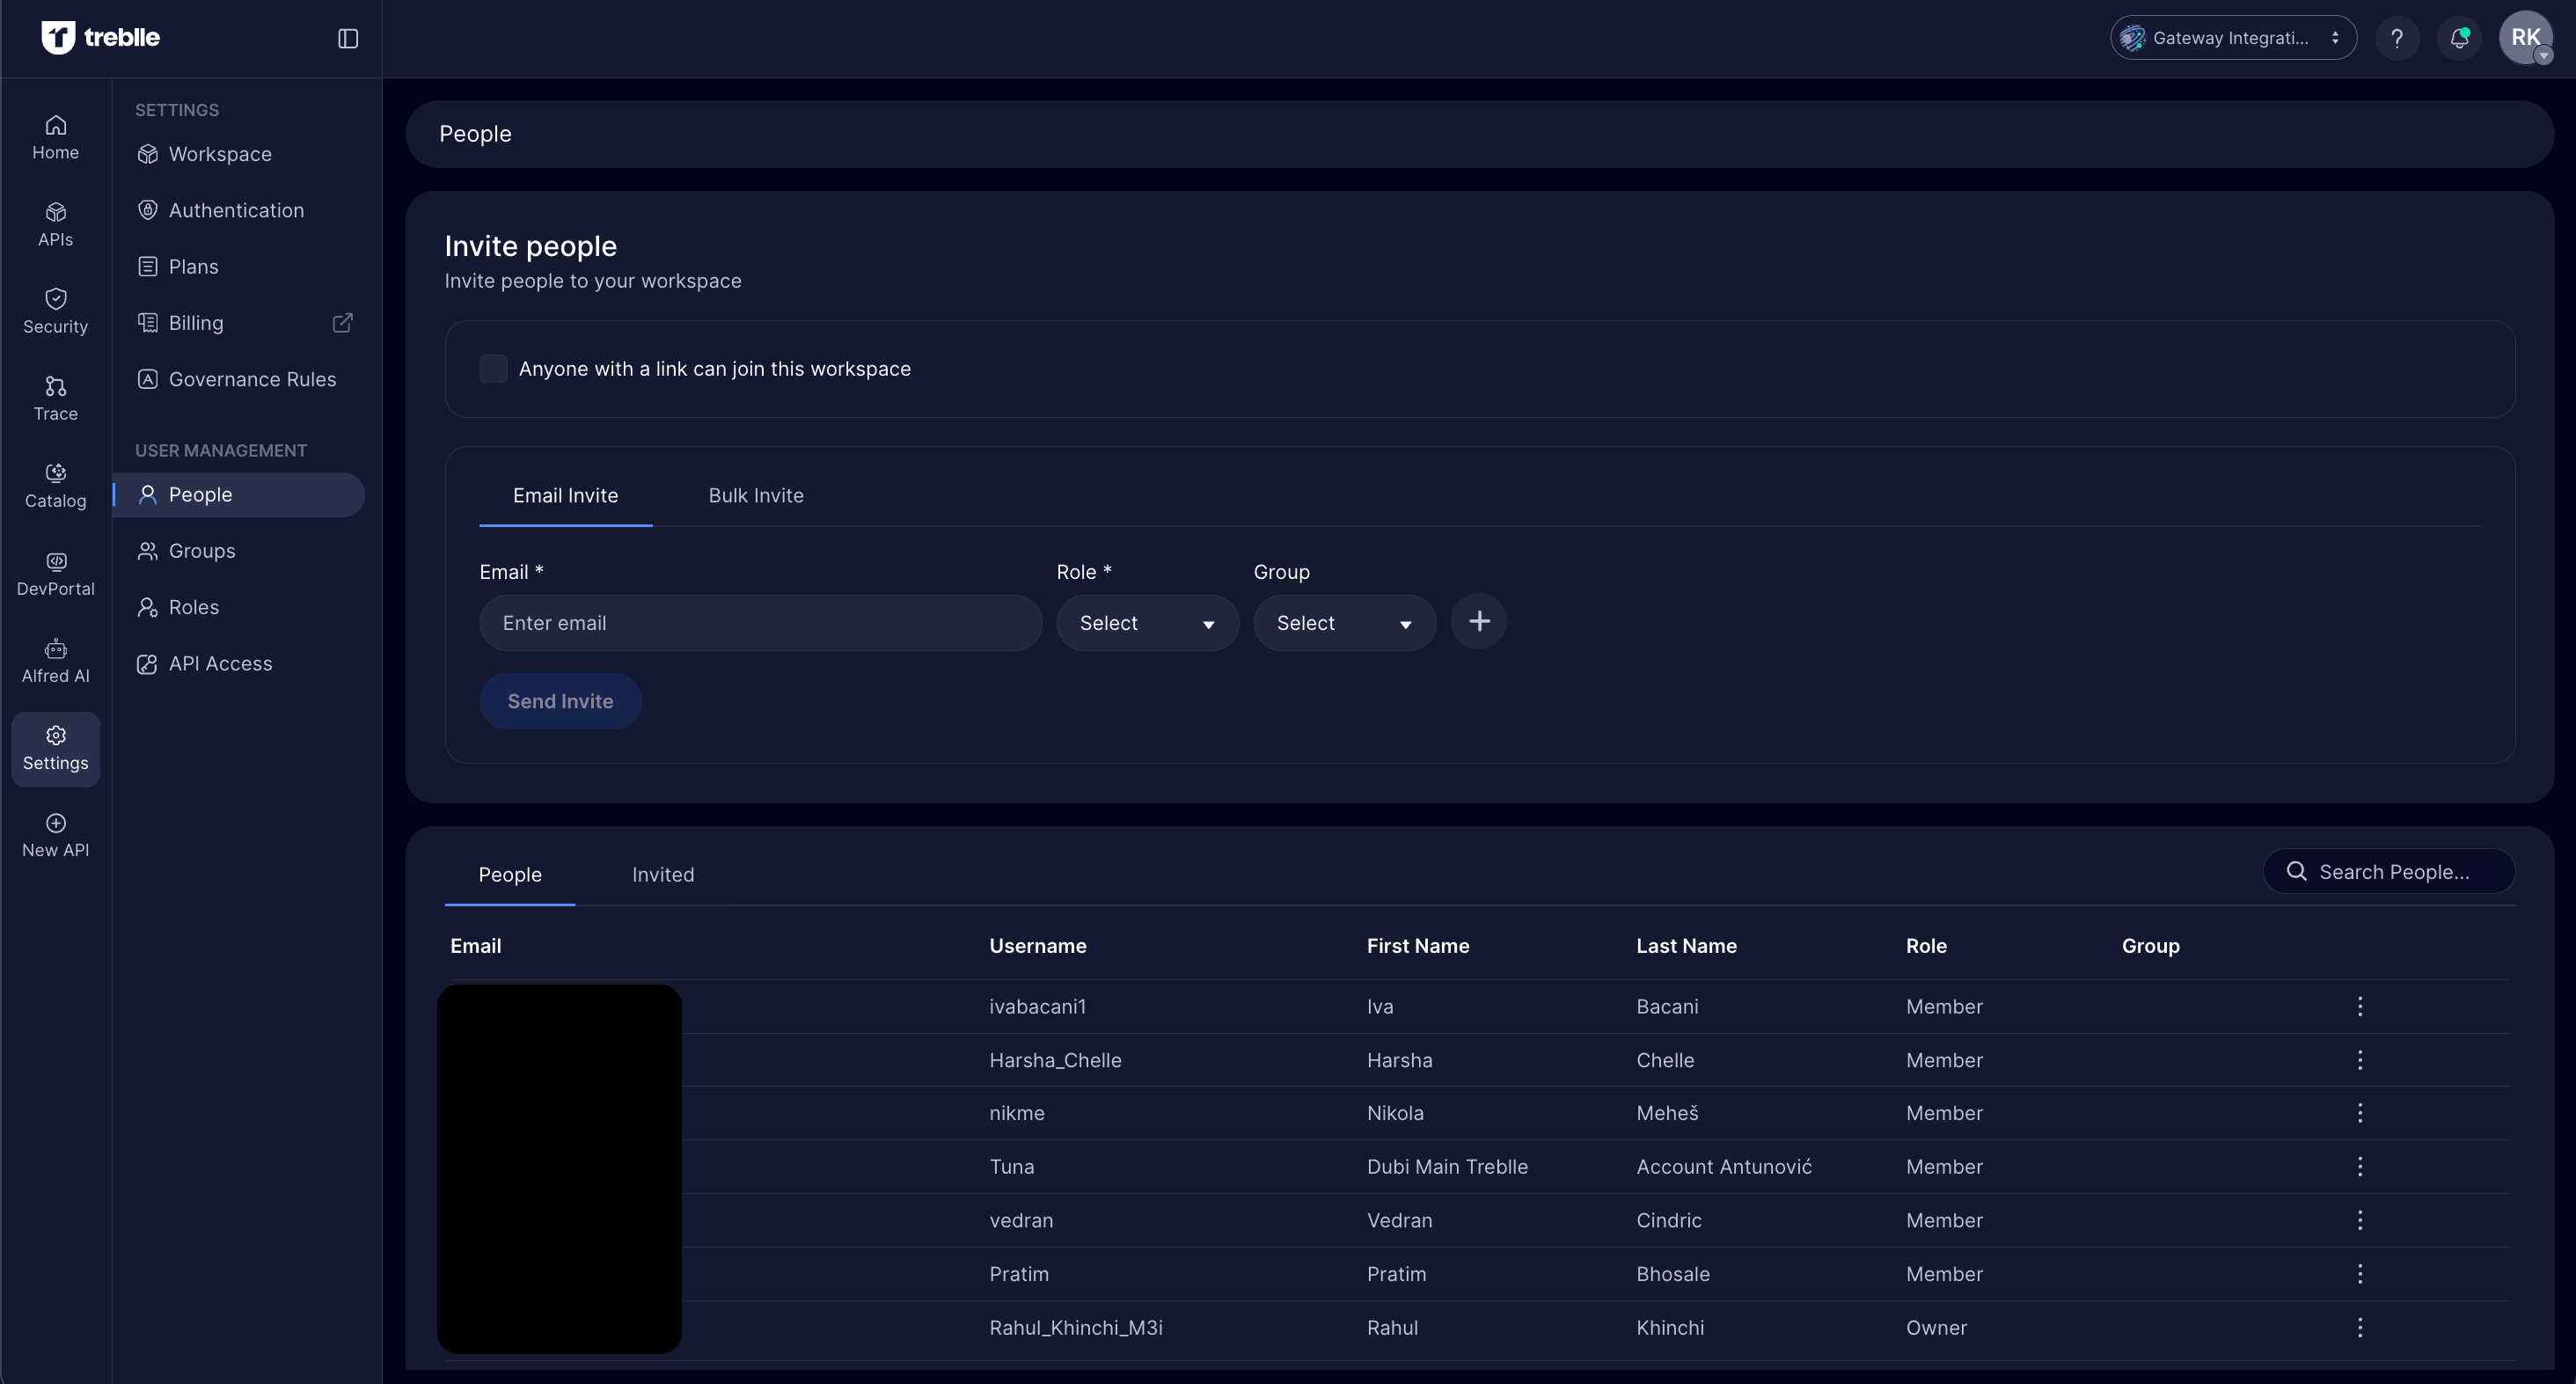Open the notifications bell
The height and width of the screenshot is (1384, 2576).
click(2459, 38)
